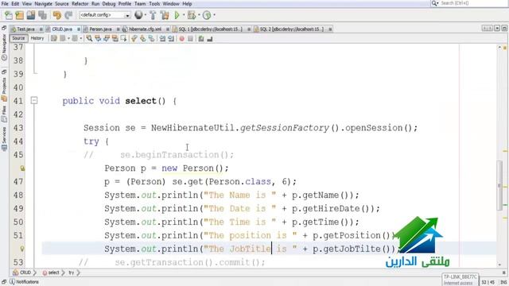509x286 pixels.
Task: Maximize the editor window button
Action: [504, 29]
